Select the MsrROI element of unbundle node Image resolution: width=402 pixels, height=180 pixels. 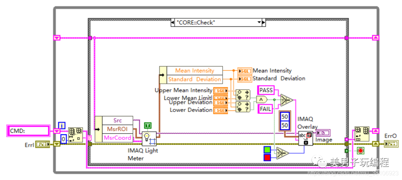[x=118, y=129]
